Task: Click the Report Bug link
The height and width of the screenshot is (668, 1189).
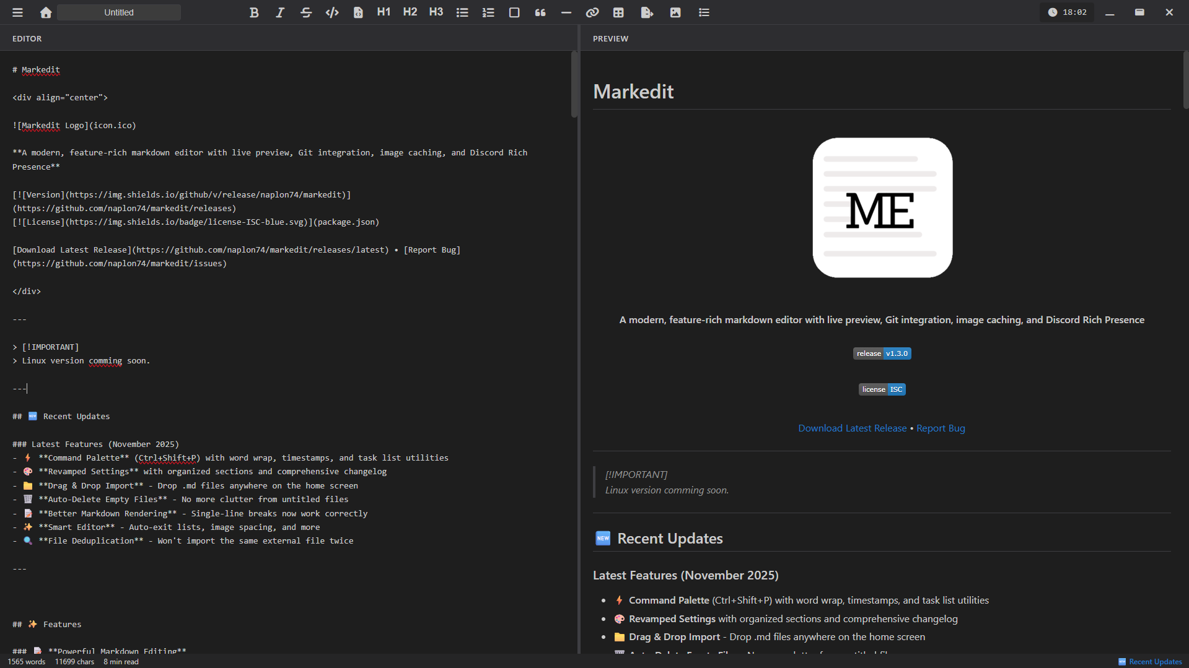Action: tap(941, 428)
